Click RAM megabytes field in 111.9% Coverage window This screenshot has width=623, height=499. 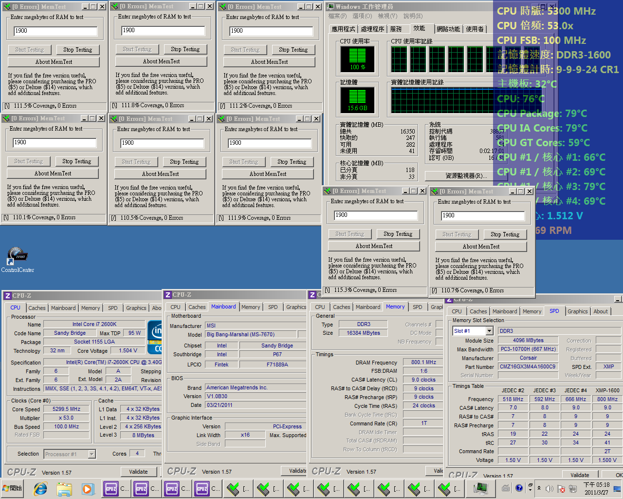click(270, 143)
